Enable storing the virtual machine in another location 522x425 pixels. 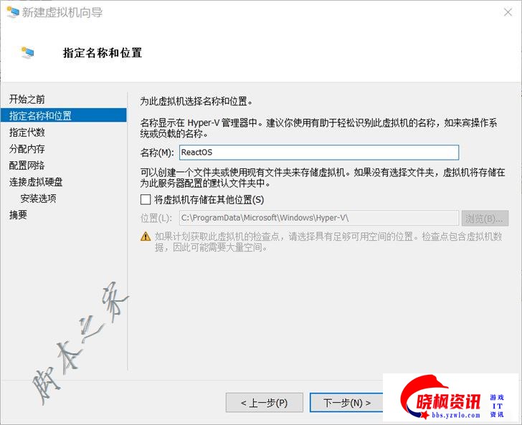click(146, 200)
